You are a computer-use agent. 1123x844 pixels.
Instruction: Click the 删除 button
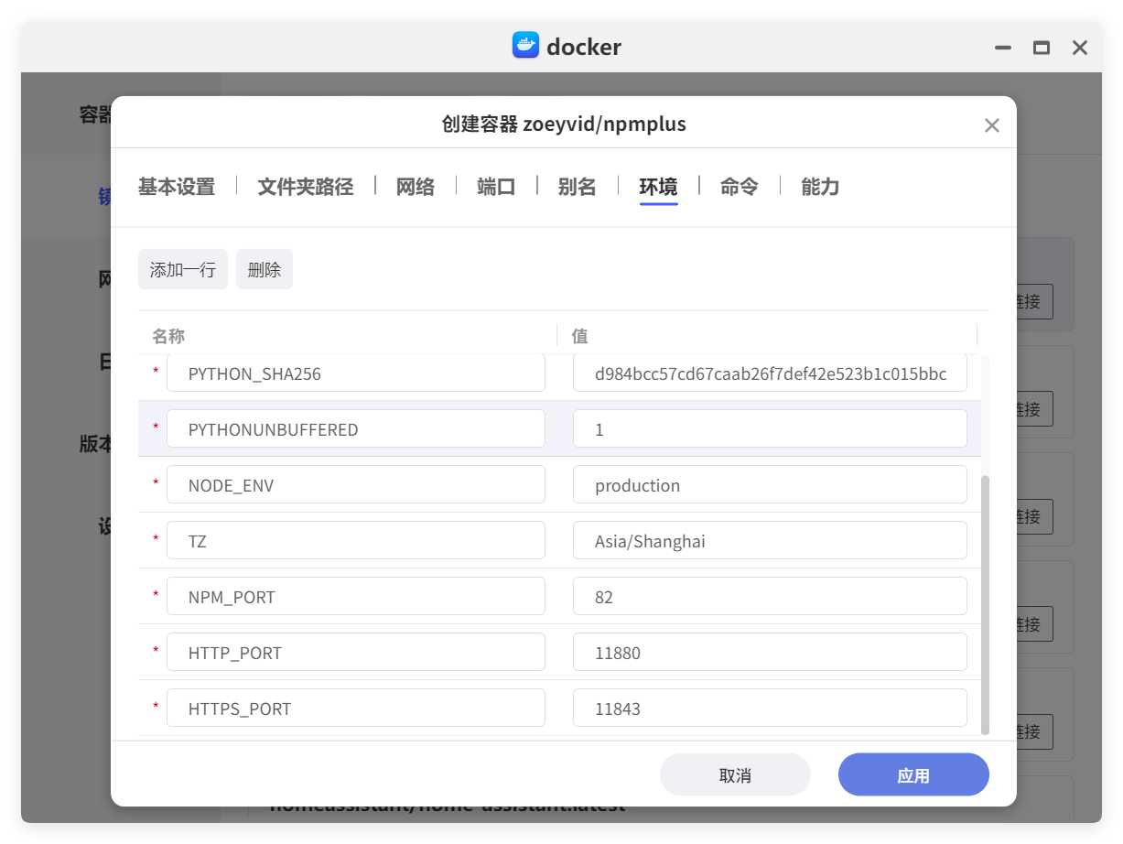tap(264, 268)
